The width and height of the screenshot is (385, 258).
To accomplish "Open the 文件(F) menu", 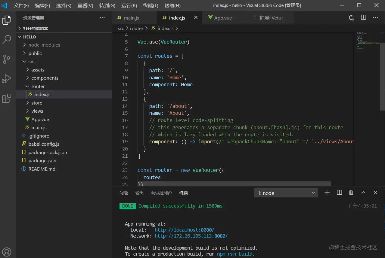I will pyautogui.click(x=21, y=5).
